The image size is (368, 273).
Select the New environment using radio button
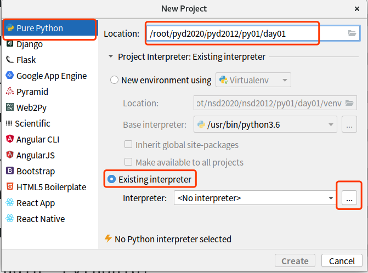tap(115, 80)
